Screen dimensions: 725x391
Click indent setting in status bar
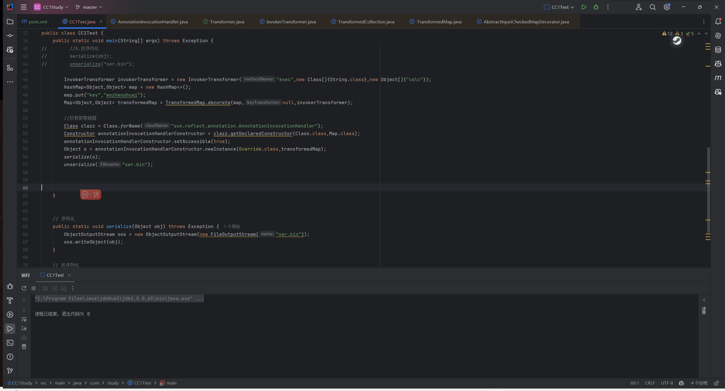coord(699,383)
